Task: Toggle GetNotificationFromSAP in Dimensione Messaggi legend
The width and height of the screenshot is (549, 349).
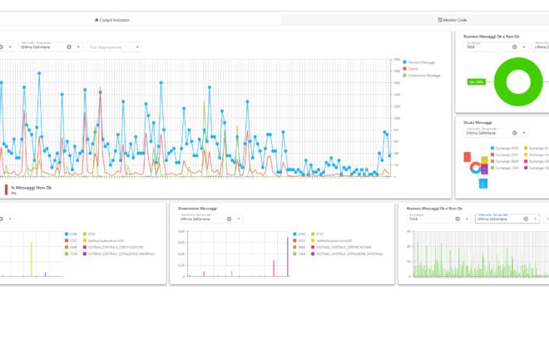Action: click(332, 241)
